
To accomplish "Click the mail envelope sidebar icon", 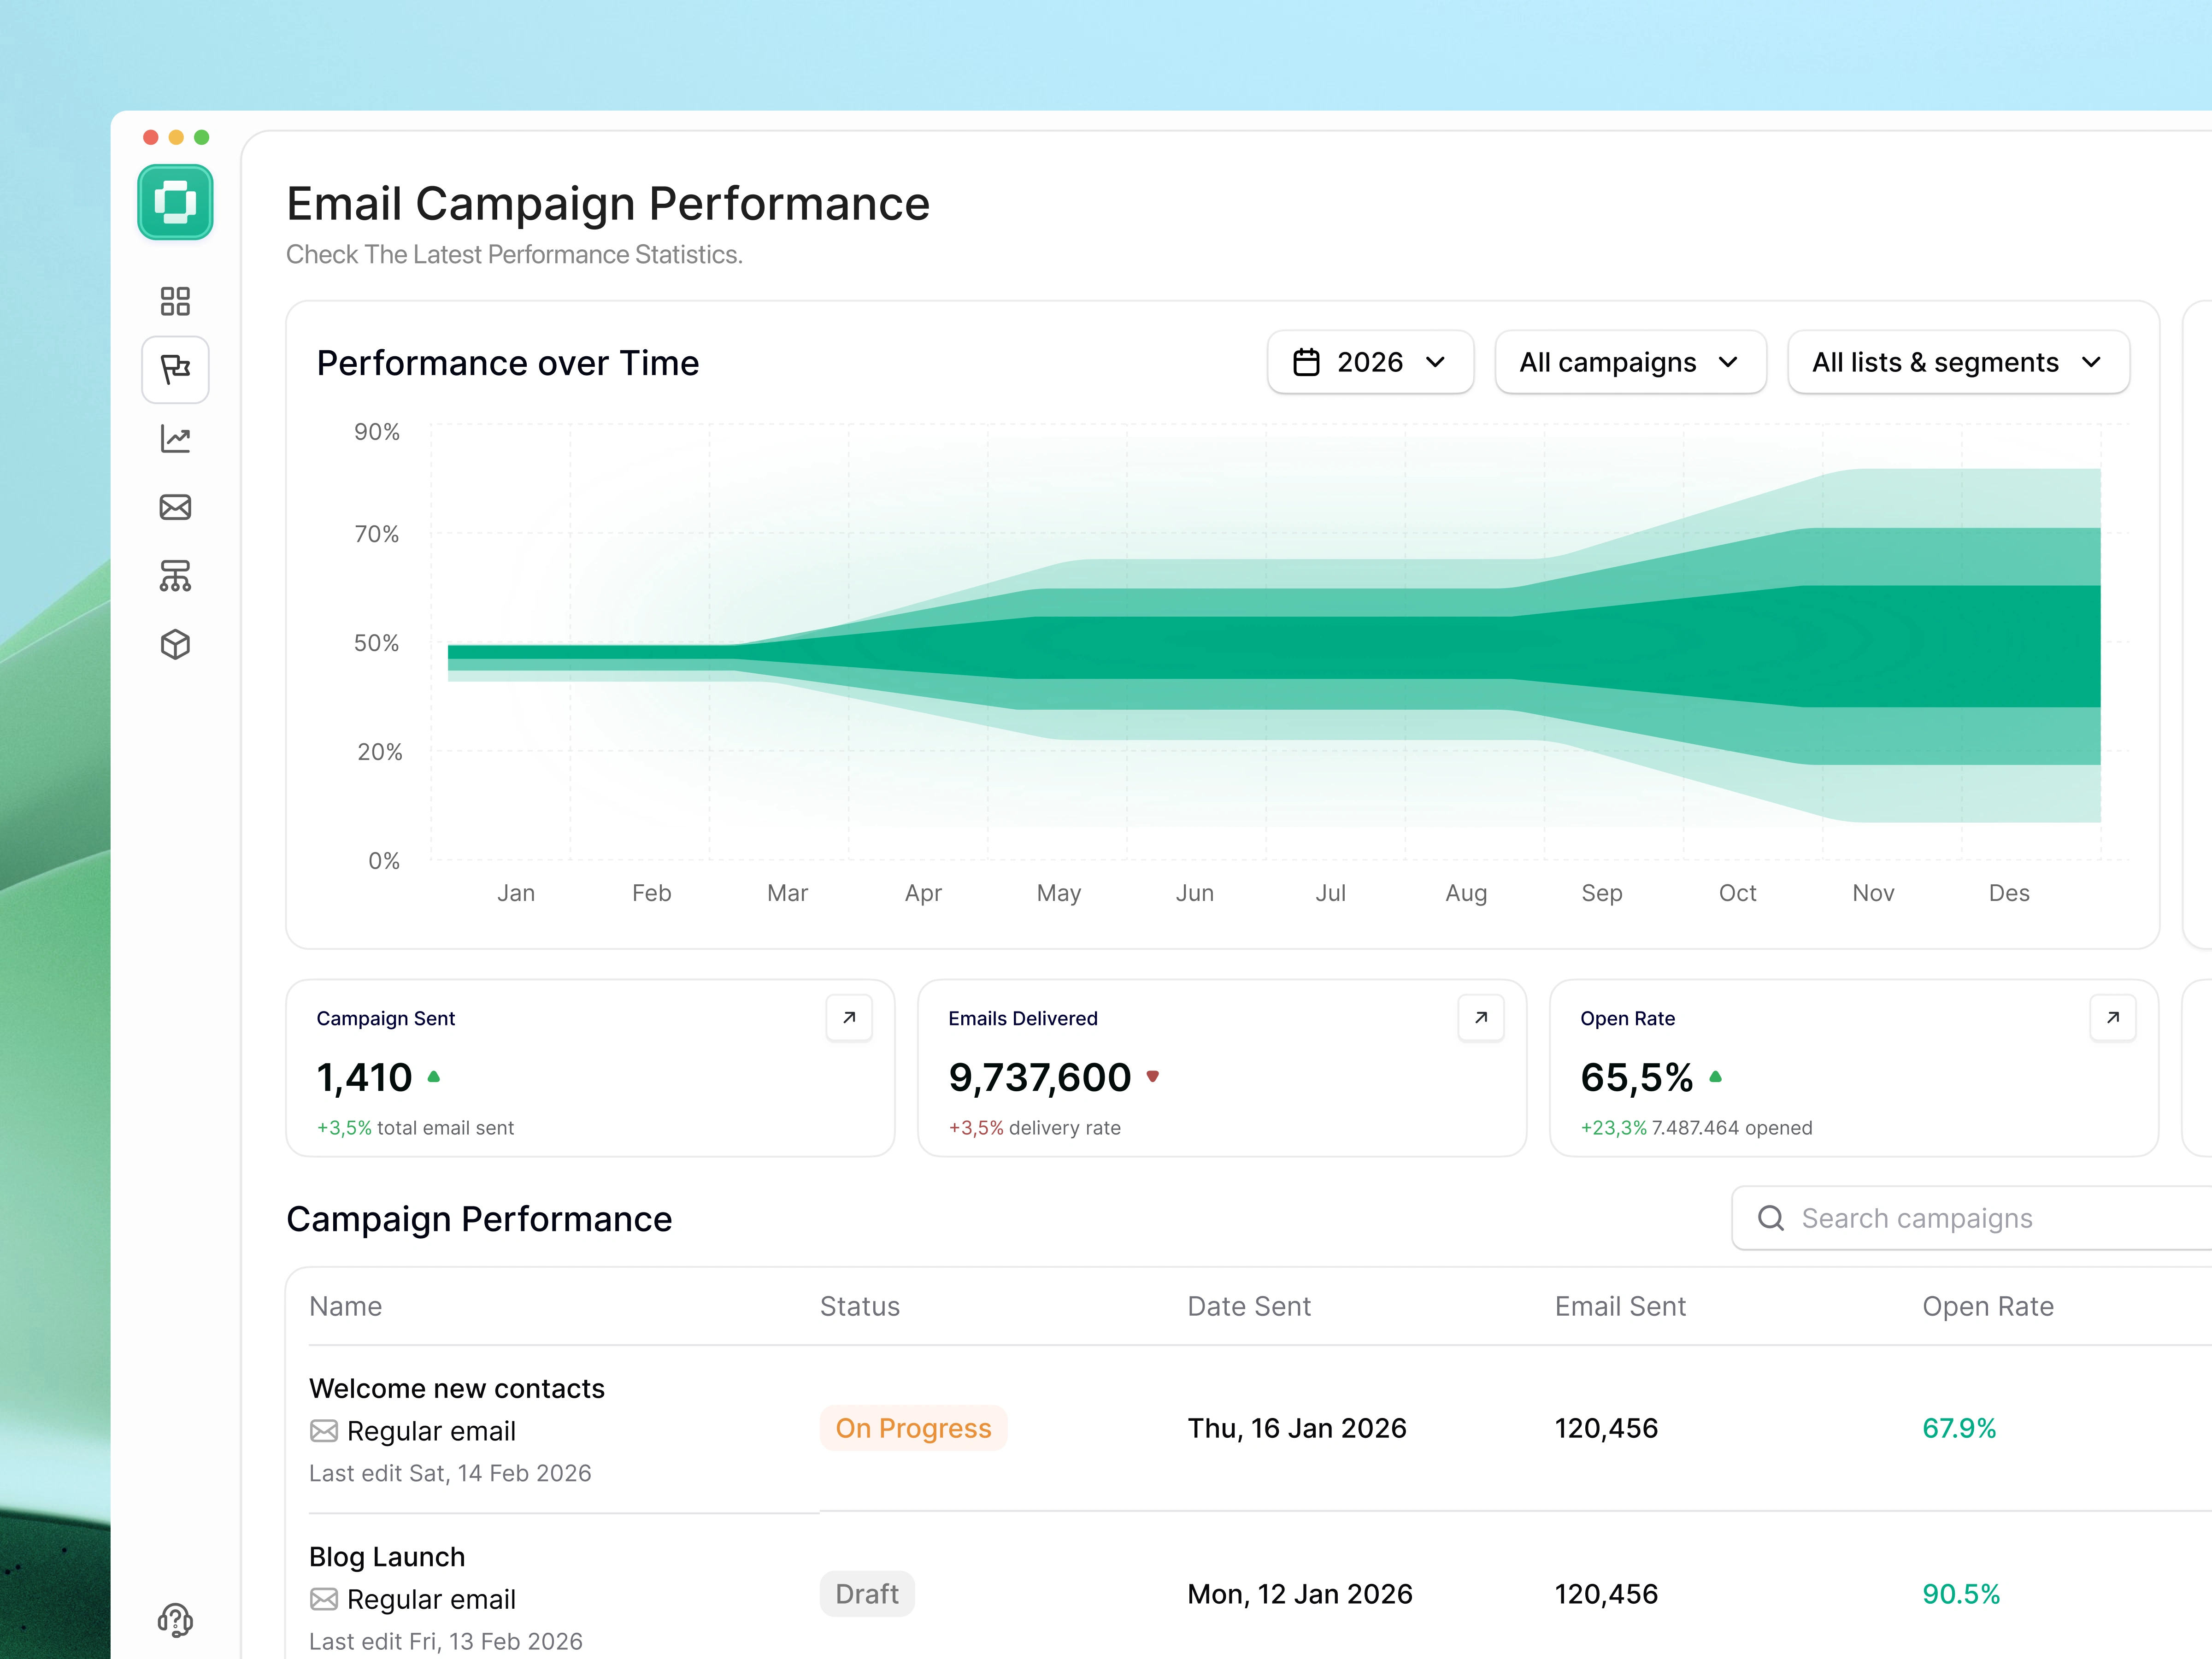I will [x=175, y=507].
